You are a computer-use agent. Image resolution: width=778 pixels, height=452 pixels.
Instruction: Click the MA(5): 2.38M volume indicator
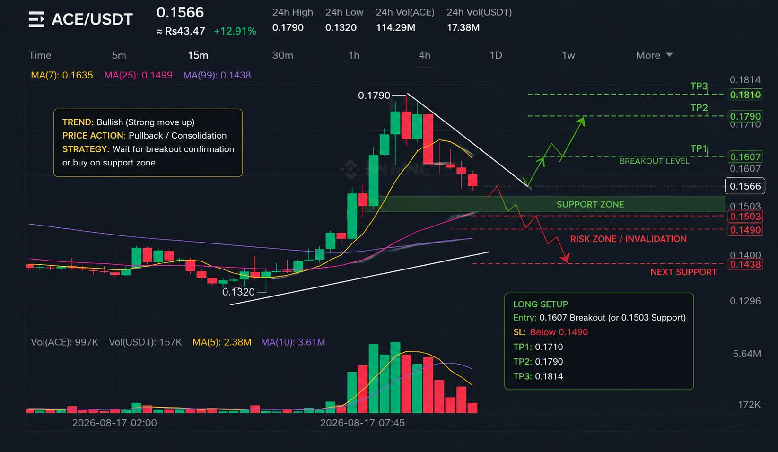click(x=222, y=342)
